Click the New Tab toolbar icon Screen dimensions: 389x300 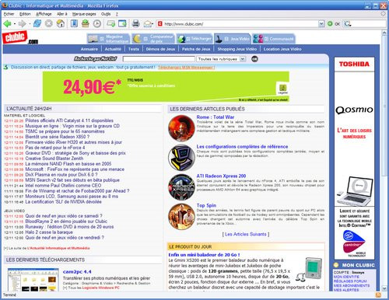click(x=111, y=24)
